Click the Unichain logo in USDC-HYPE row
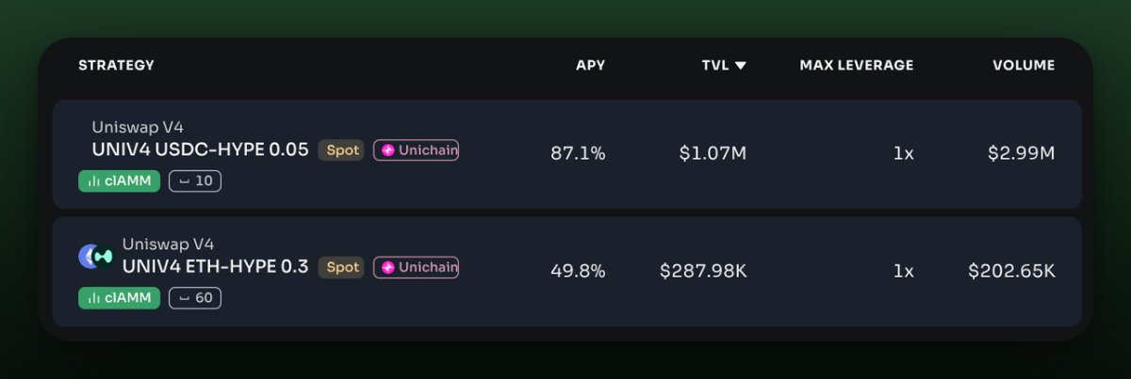This screenshot has height=379, width=1131. [387, 150]
